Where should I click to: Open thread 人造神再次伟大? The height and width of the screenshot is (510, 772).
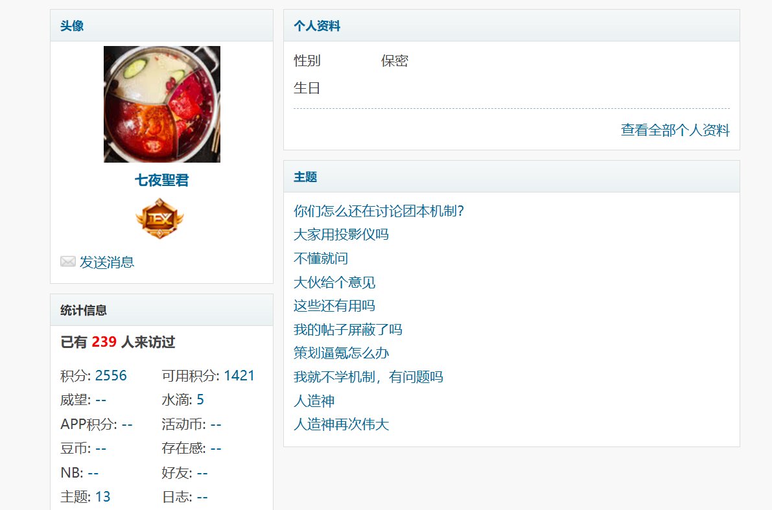[x=341, y=424]
